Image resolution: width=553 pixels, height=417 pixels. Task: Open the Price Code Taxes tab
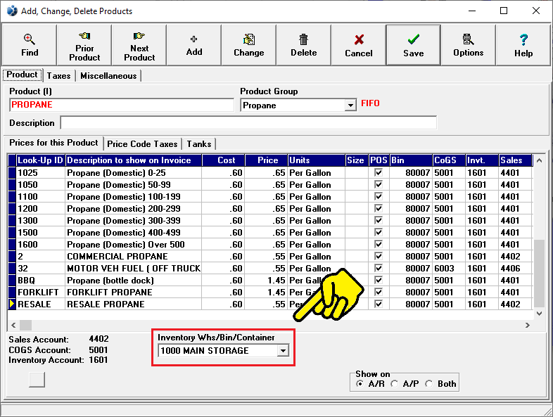pyautogui.click(x=141, y=143)
